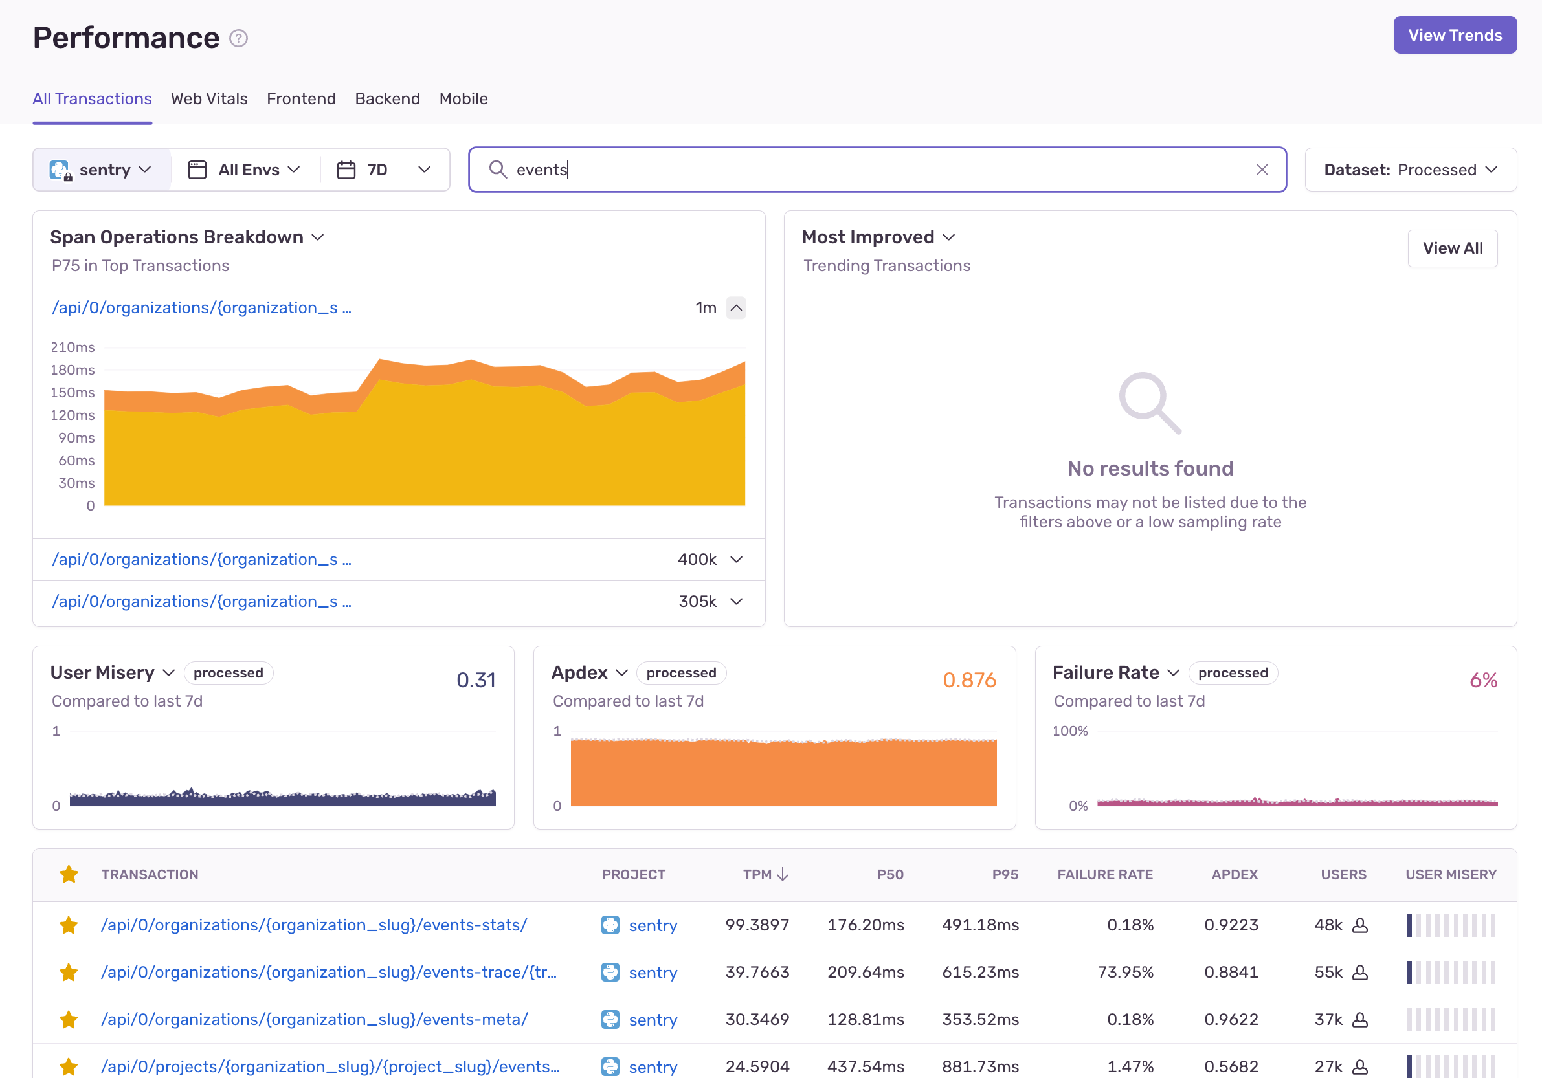Toggle star on events-meta transaction

[69, 1020]
